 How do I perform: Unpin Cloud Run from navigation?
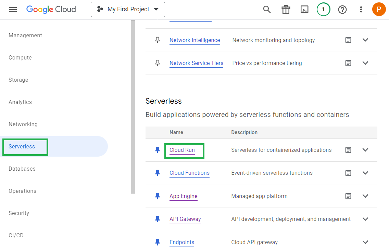point(158,150)
